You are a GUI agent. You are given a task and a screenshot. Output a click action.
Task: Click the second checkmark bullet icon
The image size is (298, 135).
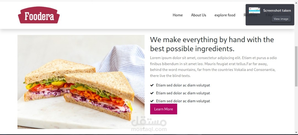click(x=152, y=93)
